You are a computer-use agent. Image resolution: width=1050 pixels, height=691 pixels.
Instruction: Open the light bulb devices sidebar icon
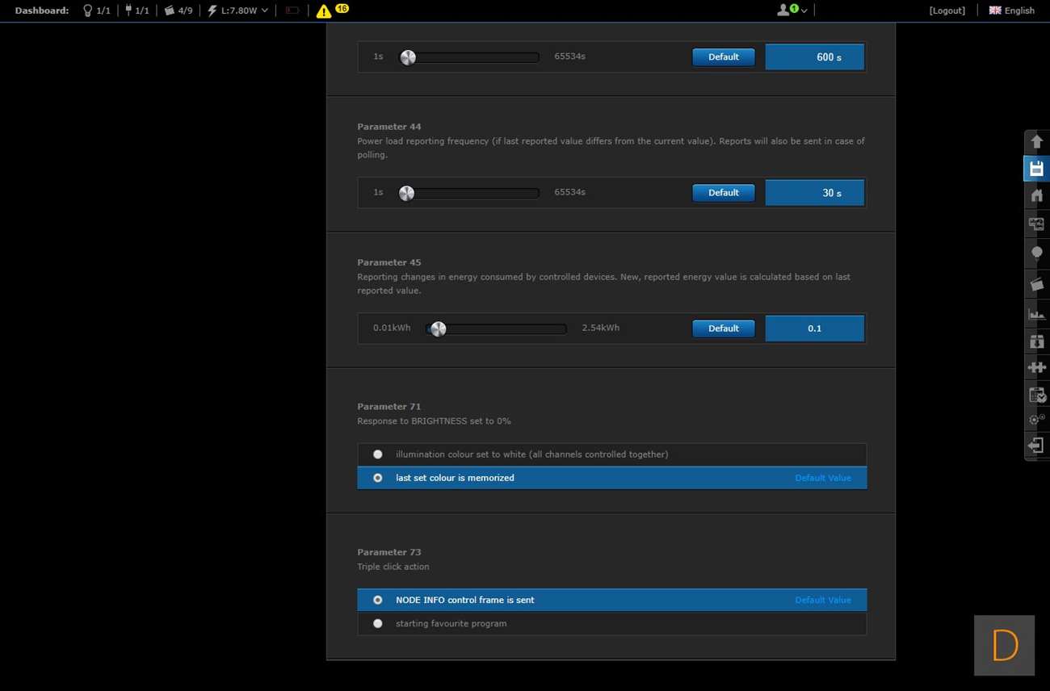(x=1036, y=253)
